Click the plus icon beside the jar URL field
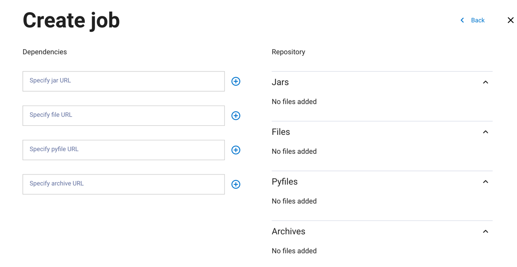 click(236, 81)
